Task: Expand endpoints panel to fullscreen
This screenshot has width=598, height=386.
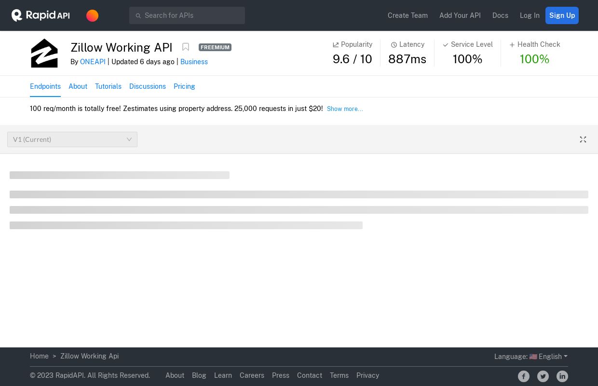Action: 583,139
